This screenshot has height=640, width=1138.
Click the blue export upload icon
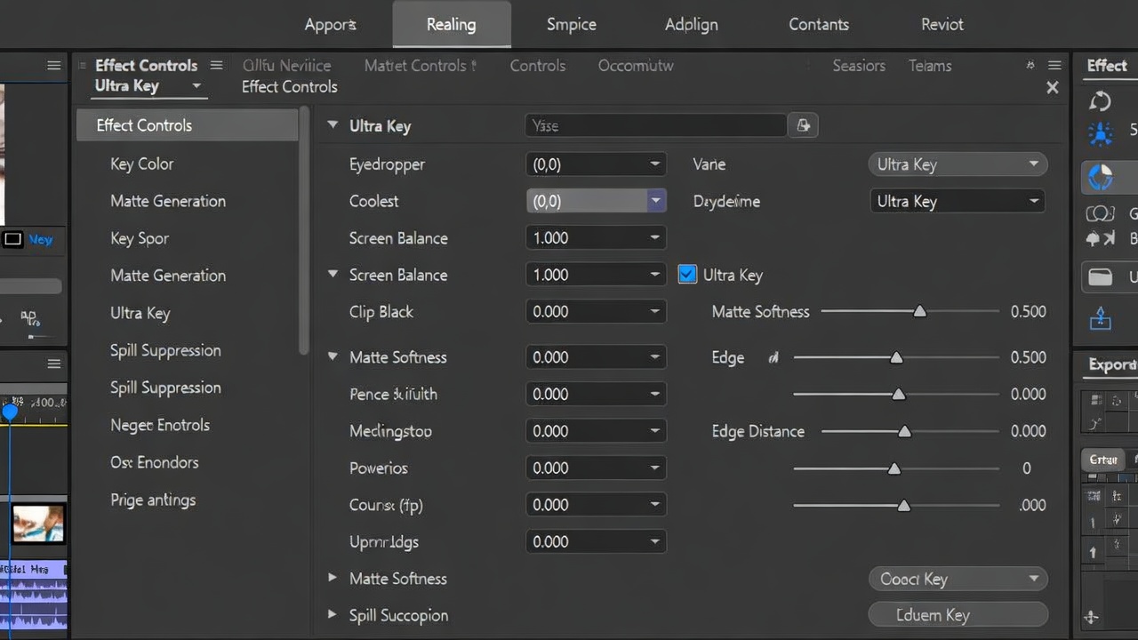1100,317
